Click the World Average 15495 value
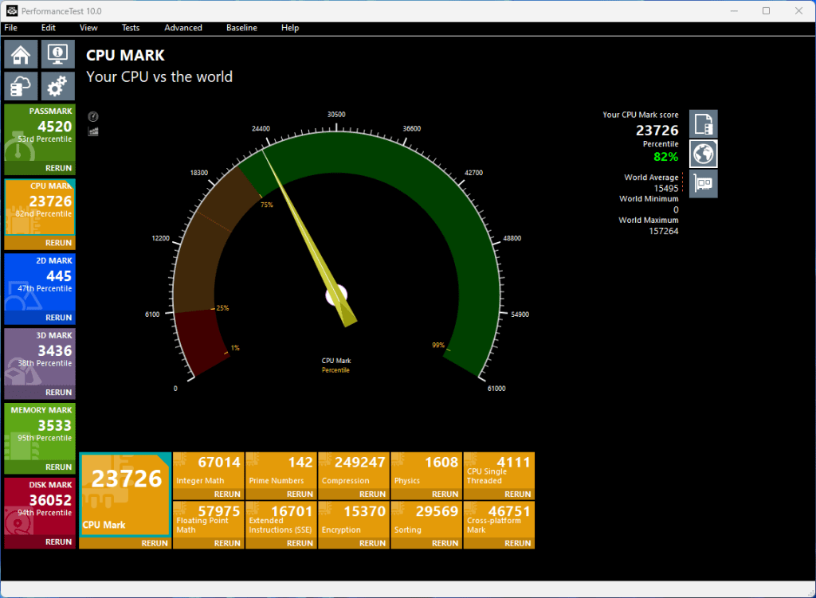 click(666, 188)
